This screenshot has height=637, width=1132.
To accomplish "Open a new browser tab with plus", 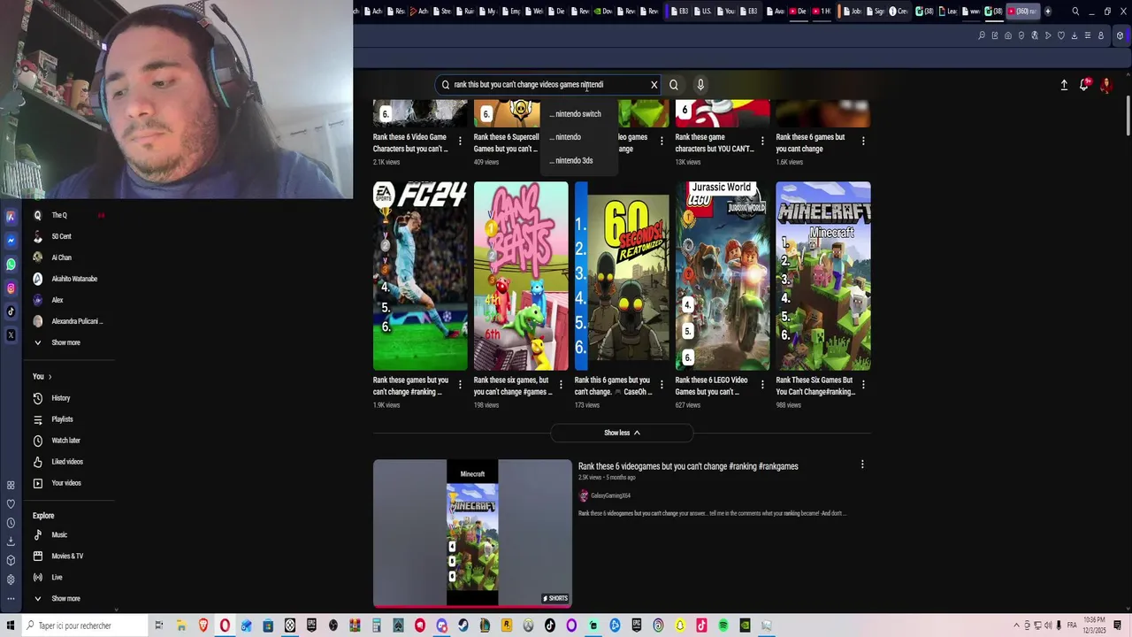I will click(1048, 12).
